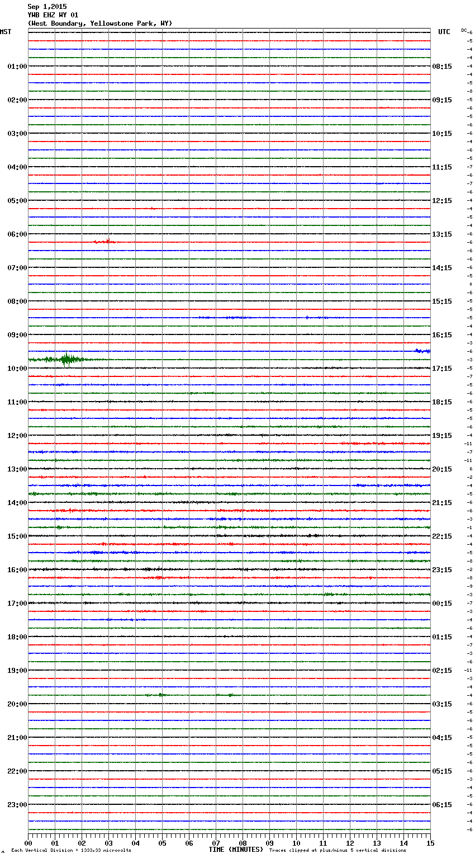Select the 22:00 MST time label
475x858 pixels.
(17, 771)
